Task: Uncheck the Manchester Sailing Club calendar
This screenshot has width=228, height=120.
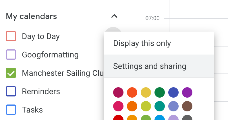Action: click(x=11, y=73)
